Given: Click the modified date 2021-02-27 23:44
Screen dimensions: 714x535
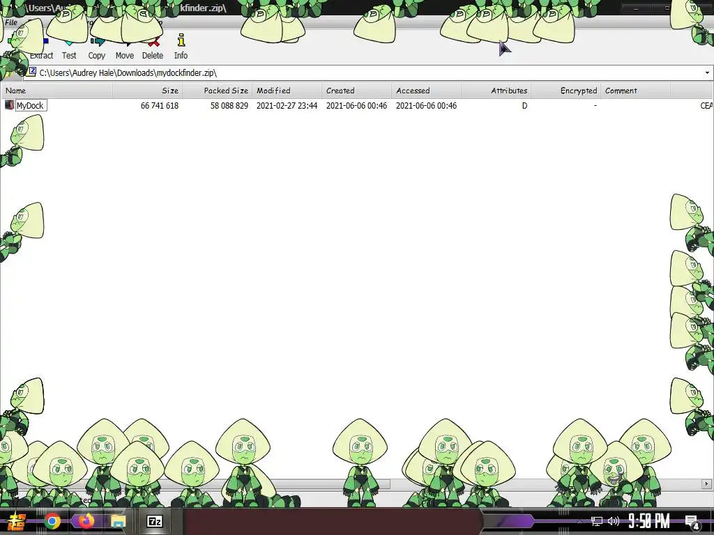Looking at the screenshot, I should tap(287, 106).
